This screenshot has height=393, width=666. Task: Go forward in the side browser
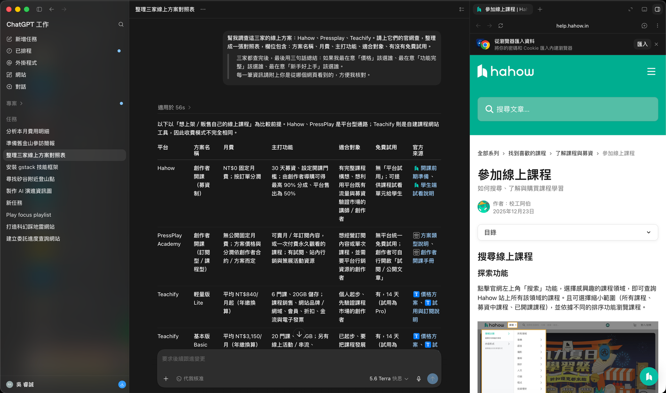(490, 26)
